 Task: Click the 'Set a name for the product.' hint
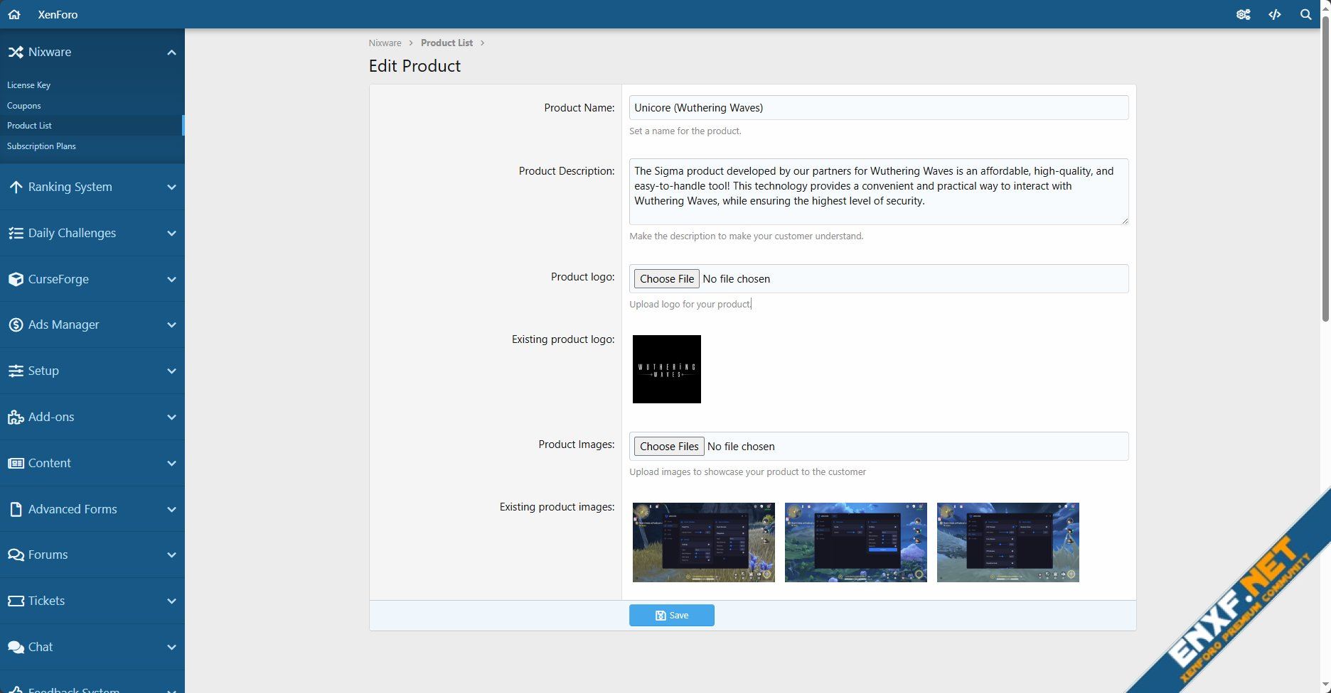(x=685, y=131)
